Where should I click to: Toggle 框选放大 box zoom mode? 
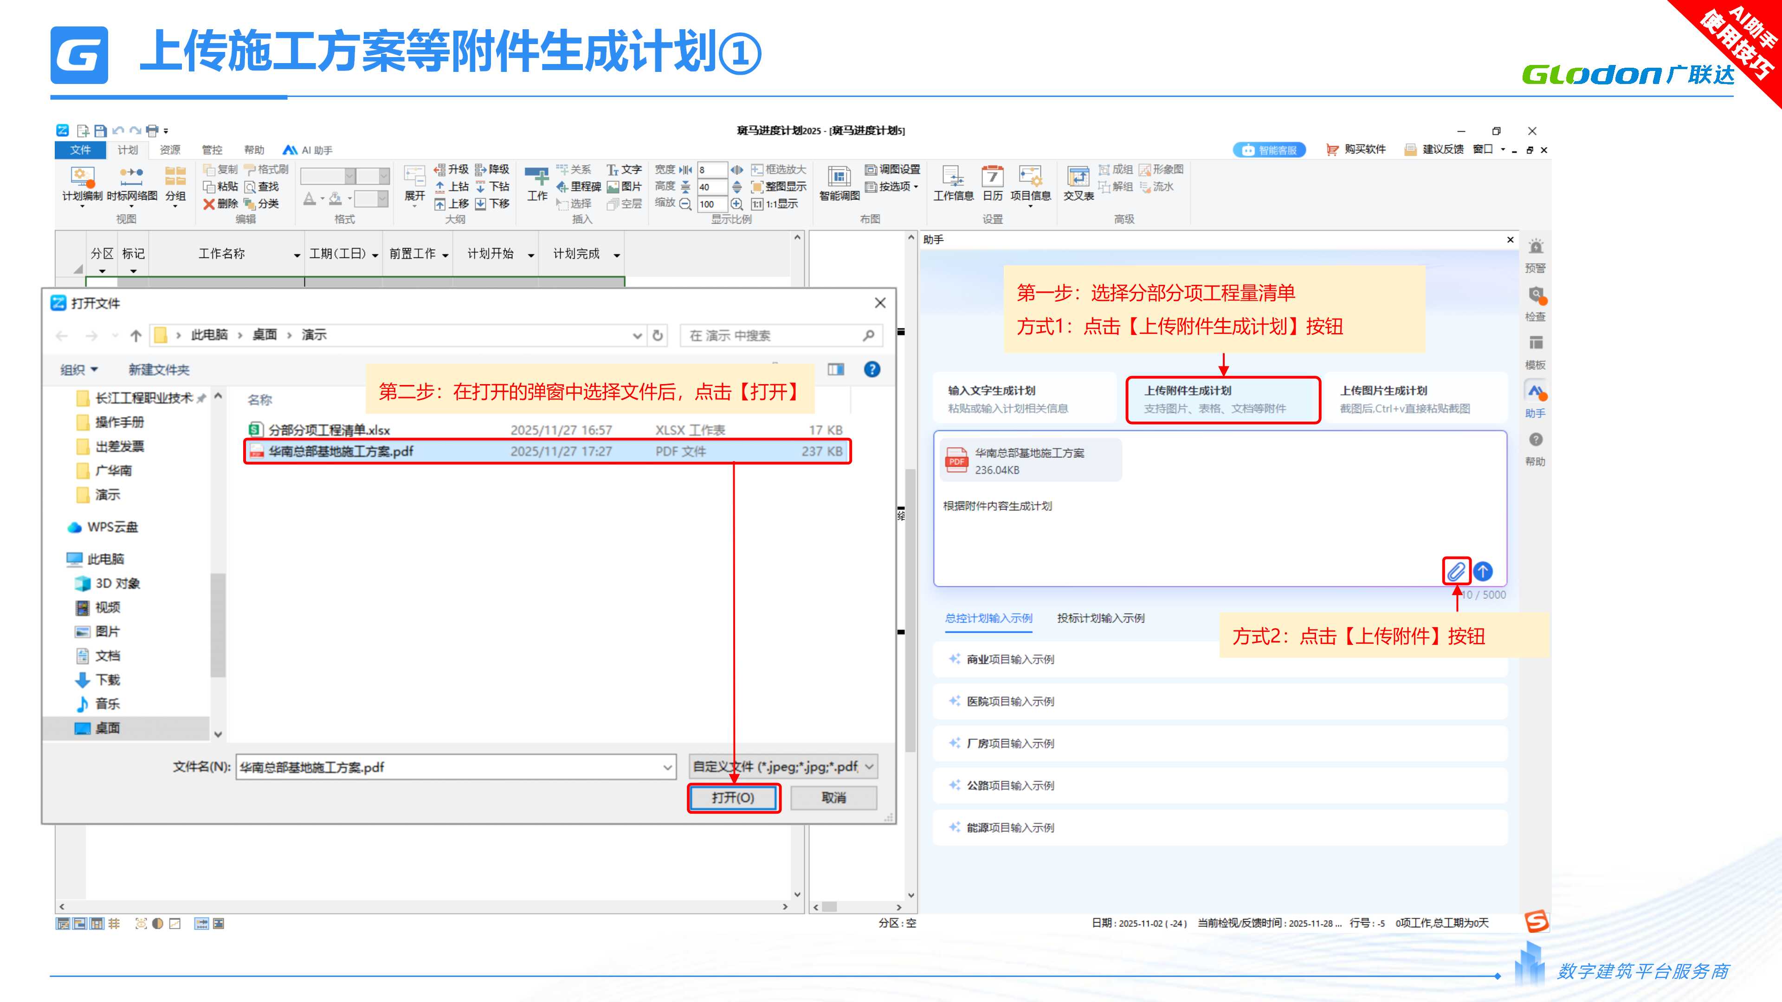[779, 169]
